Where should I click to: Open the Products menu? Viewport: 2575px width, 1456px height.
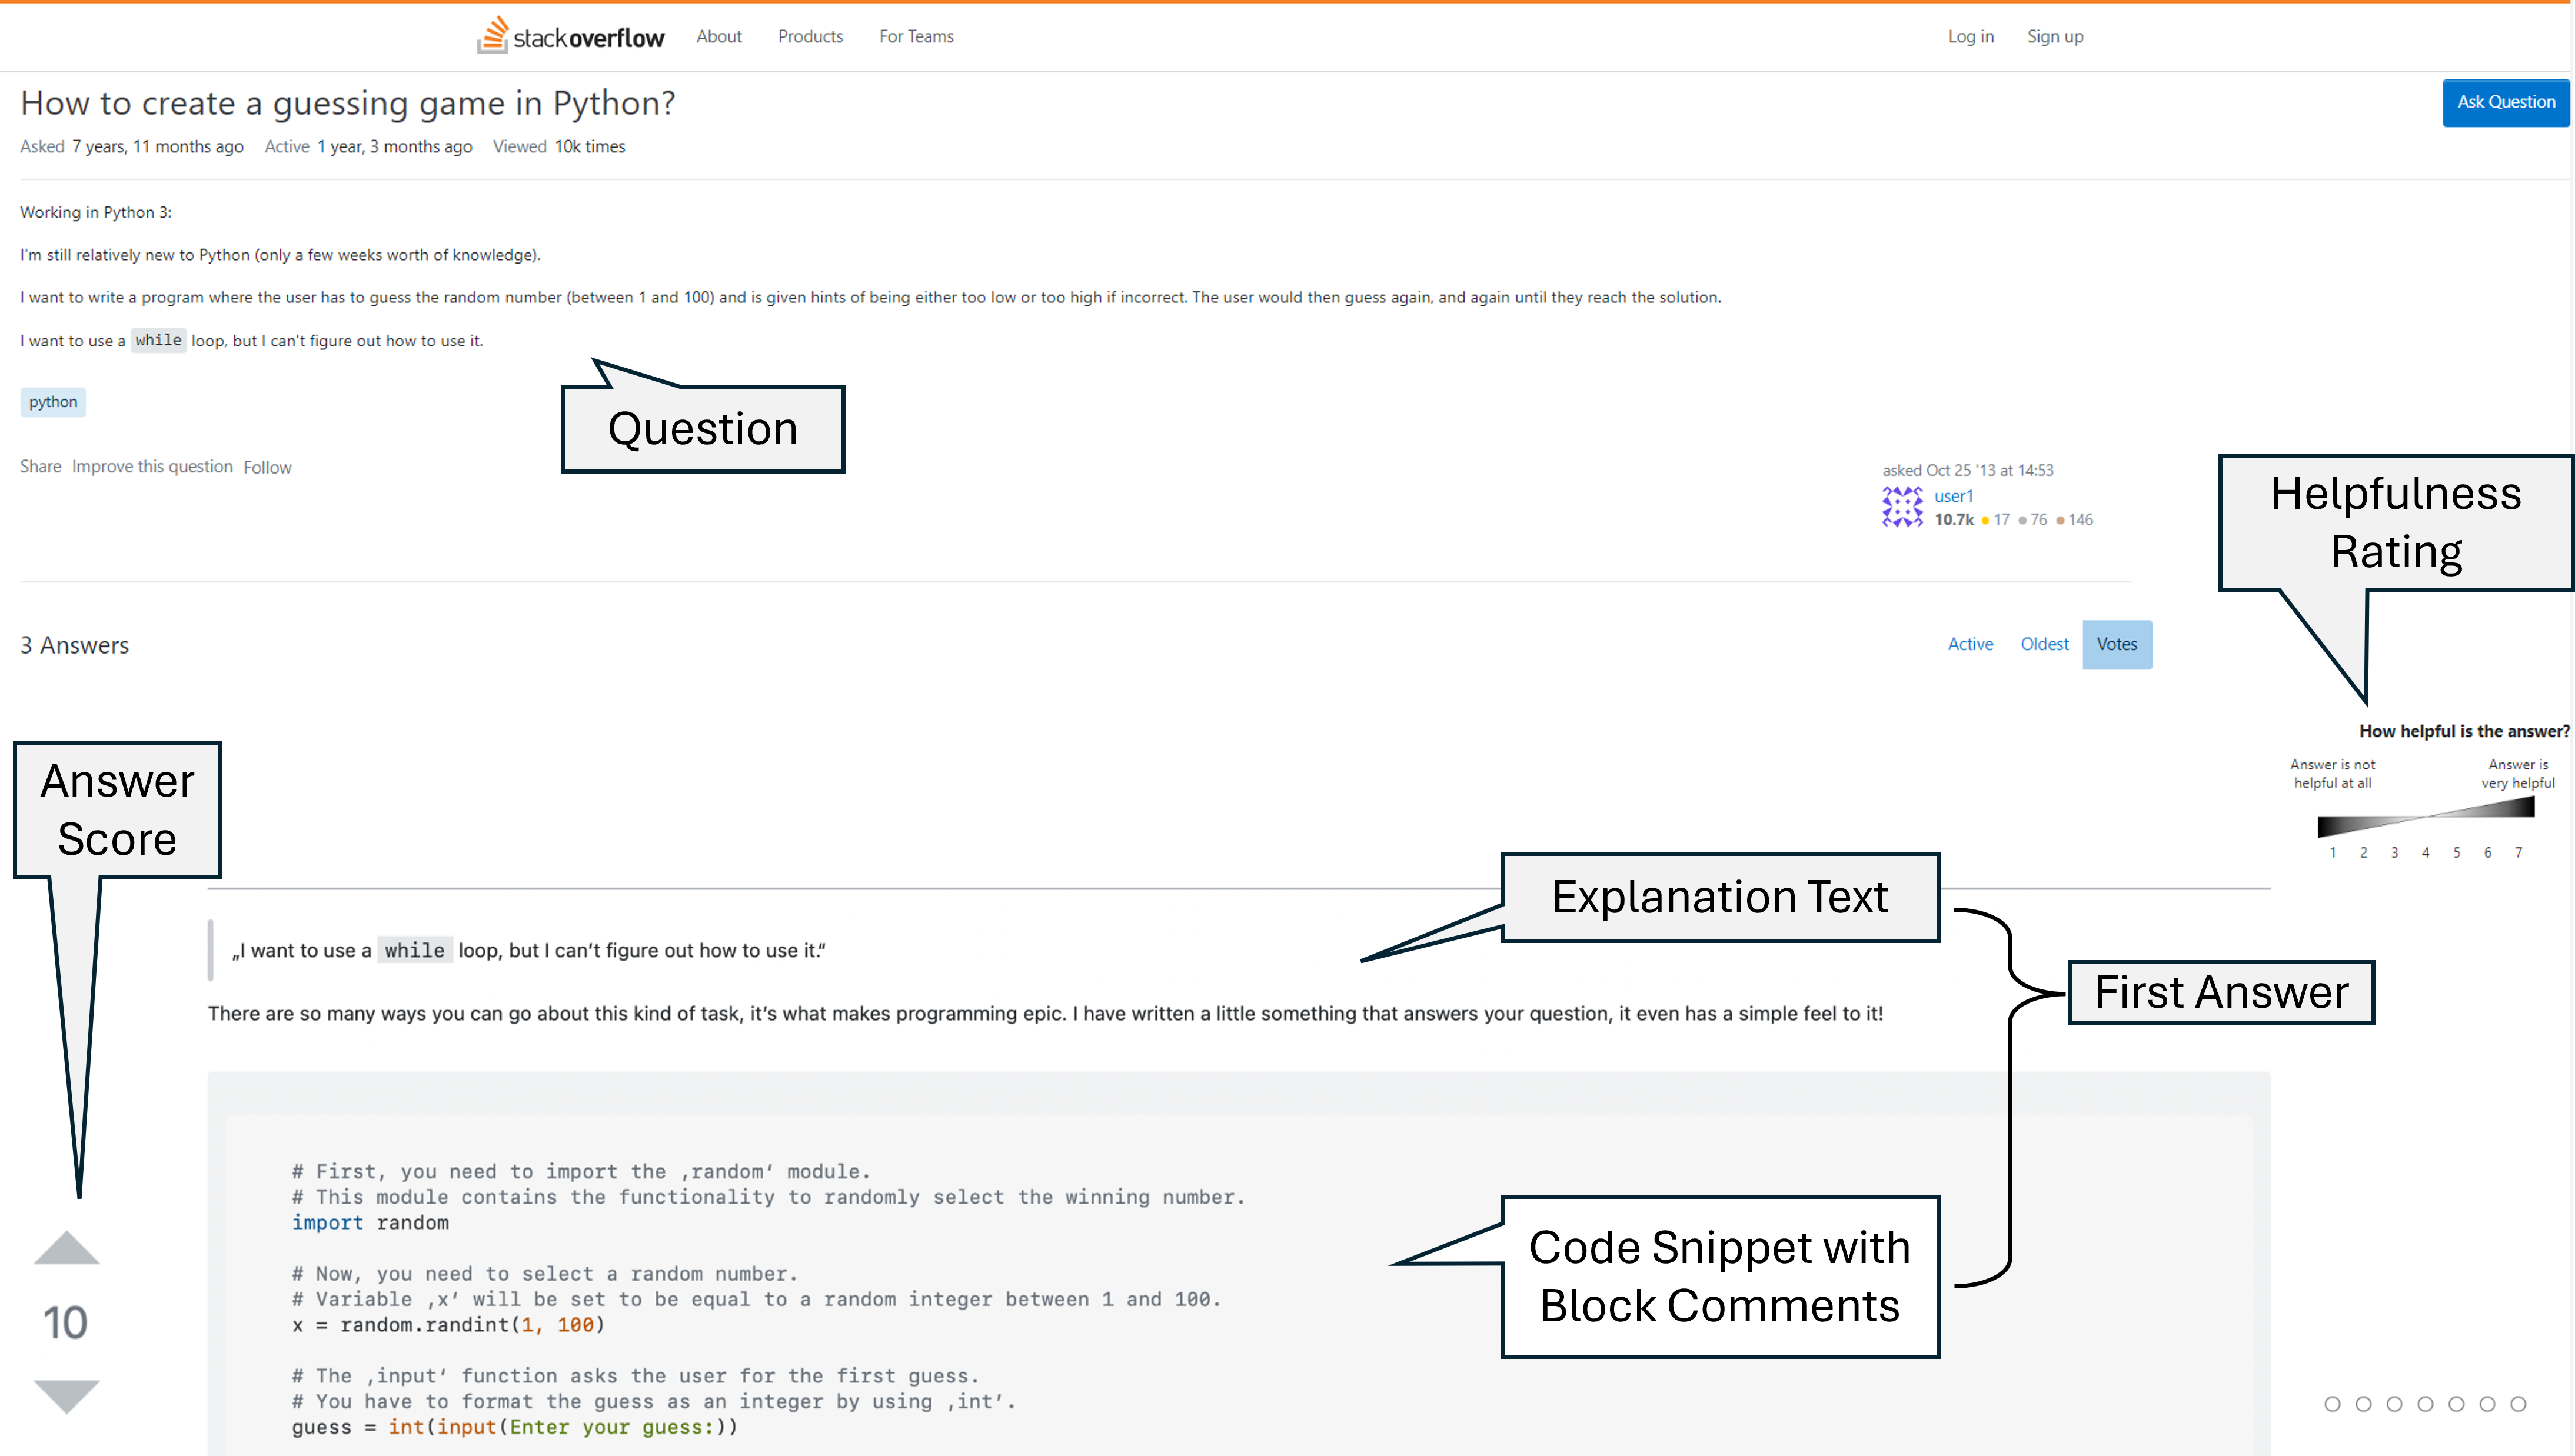click(x=810, y=36)
